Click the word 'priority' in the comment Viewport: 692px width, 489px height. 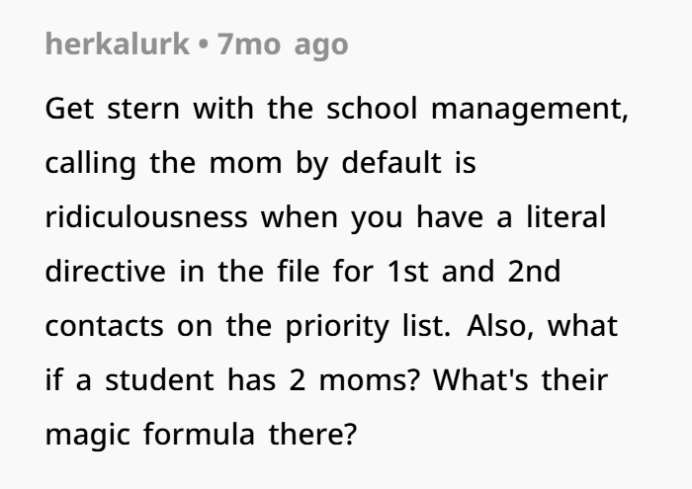[338, 327]
